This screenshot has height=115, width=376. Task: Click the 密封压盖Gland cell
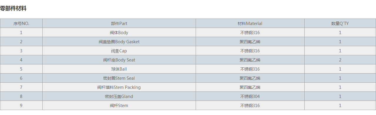pyautogui.click(x=119, y=96)
